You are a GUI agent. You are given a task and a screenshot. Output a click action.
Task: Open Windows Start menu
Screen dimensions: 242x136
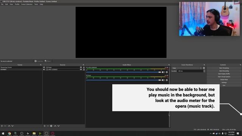[x=3, y=133]
